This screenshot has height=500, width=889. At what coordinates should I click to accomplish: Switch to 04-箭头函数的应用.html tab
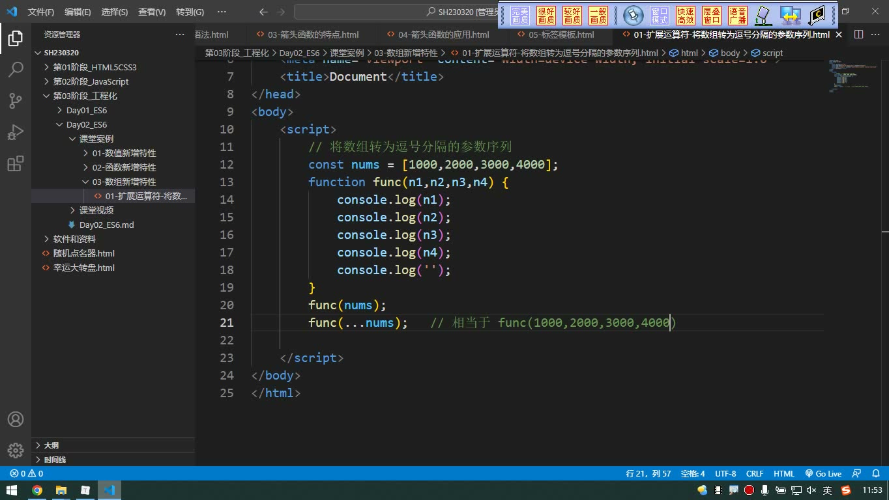(443, 35)
